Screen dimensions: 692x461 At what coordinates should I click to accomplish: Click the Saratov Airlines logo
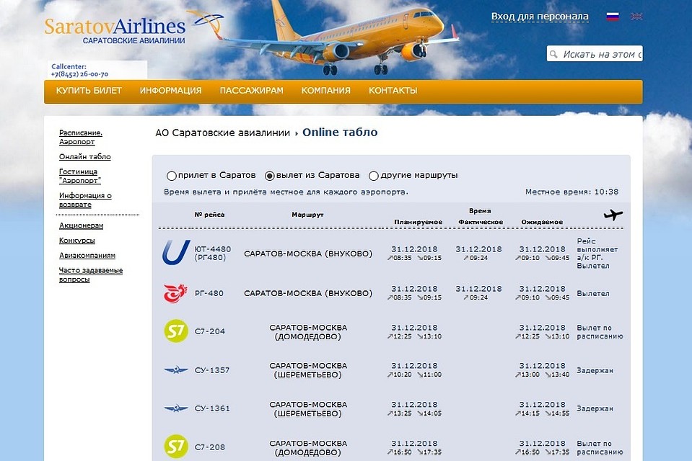point(115,29)
